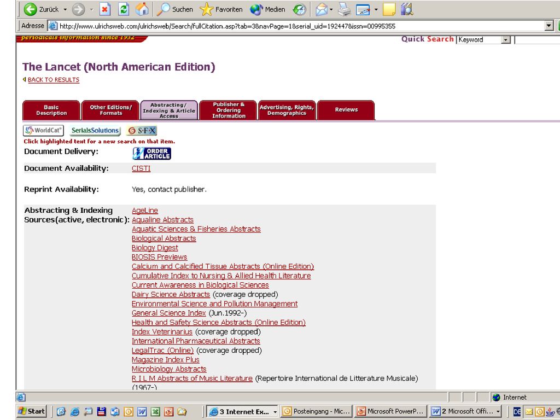Print the page with the printer icon
The height and width of the screenshot is (420, 560).
point(345,10)
